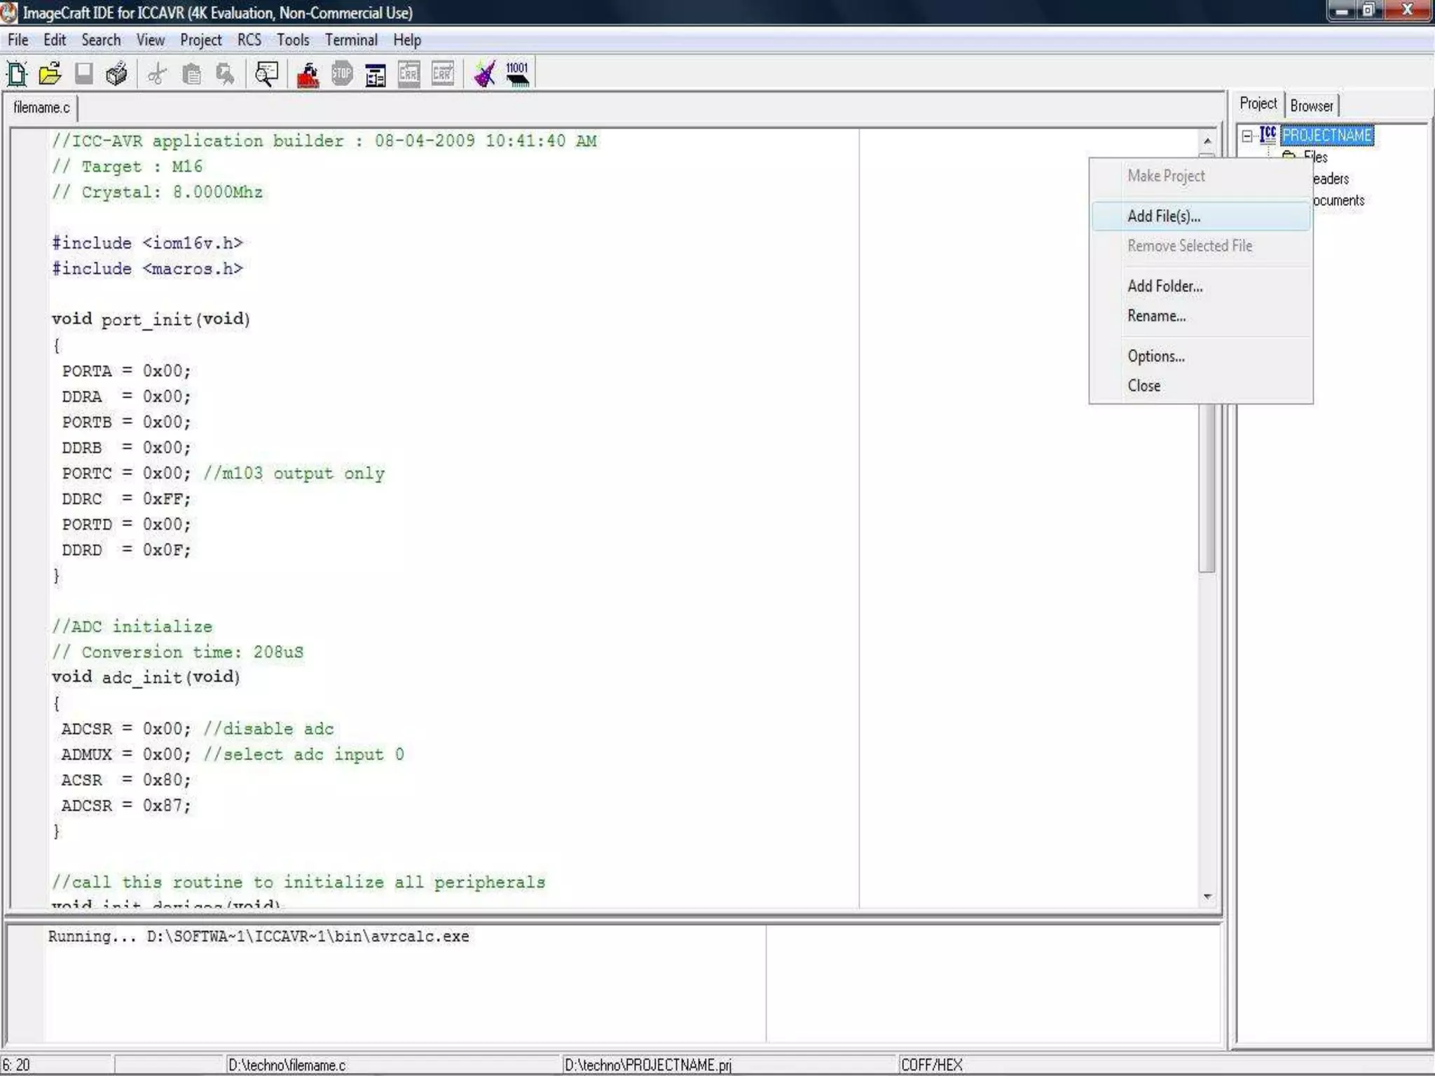
Task: Click the 'Running... avrcalc.exe' output line
Action: 259,937
